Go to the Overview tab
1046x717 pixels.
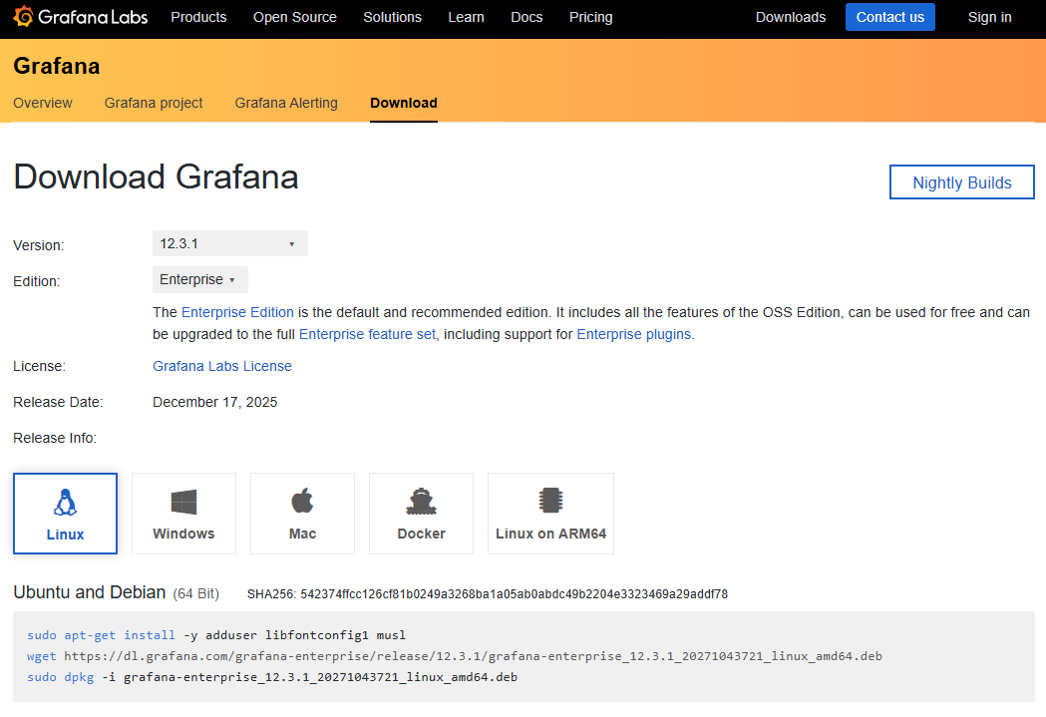click(43, 103)
